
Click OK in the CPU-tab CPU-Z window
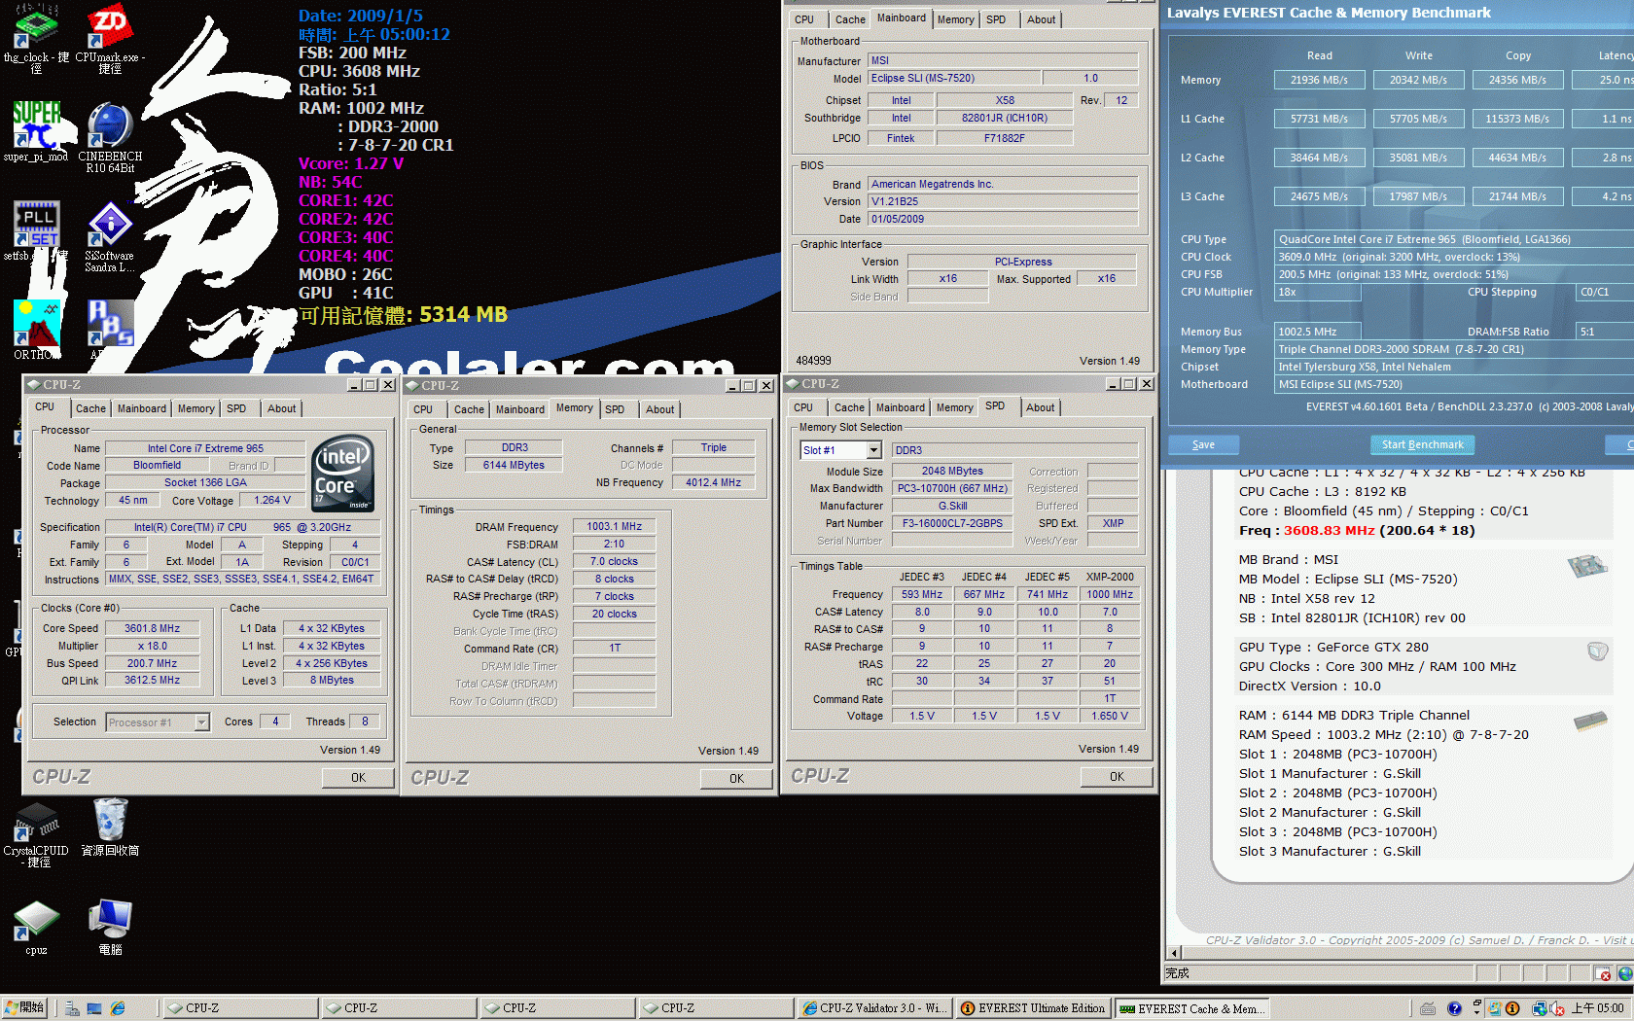click(x=358, y=778)
